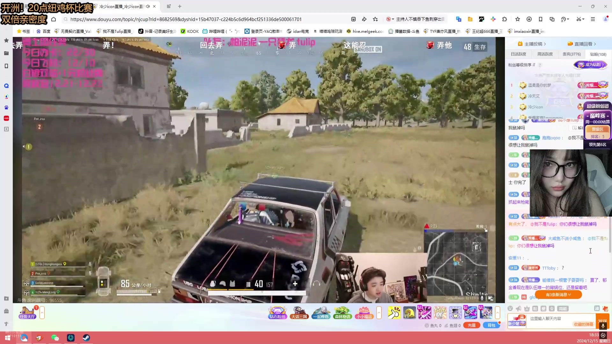The width and height of the screenshot is (612, 344).
Task: Open the 一起修炼 game icon
Action: click(x=321, y=312)
